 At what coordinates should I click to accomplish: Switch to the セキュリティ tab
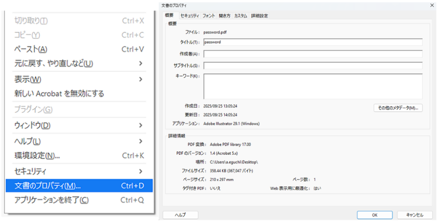(x=189, y=16)
